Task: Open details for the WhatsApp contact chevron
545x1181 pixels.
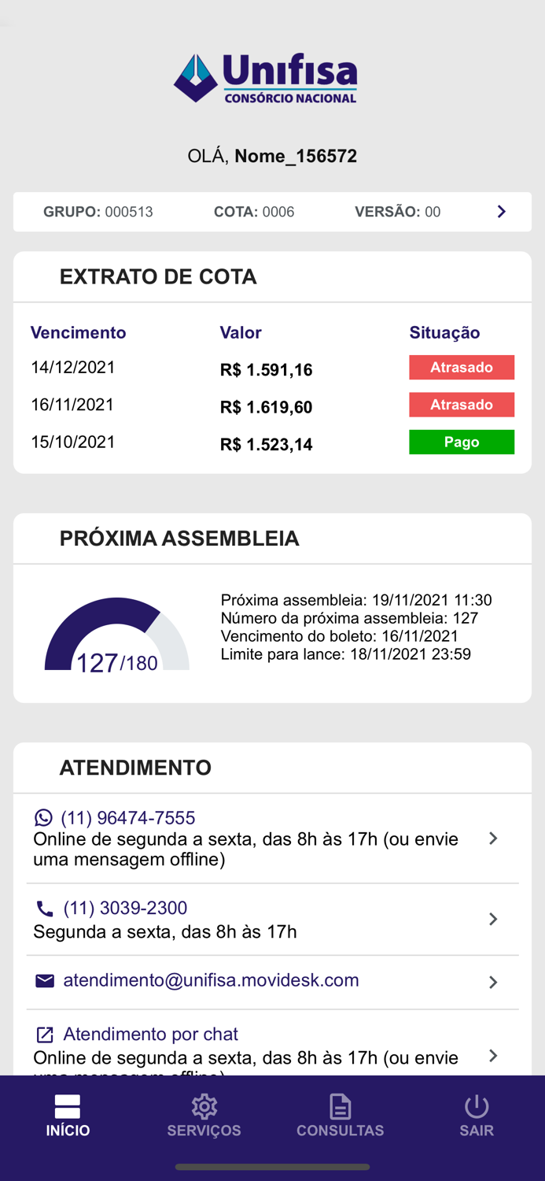Action: 493,839
